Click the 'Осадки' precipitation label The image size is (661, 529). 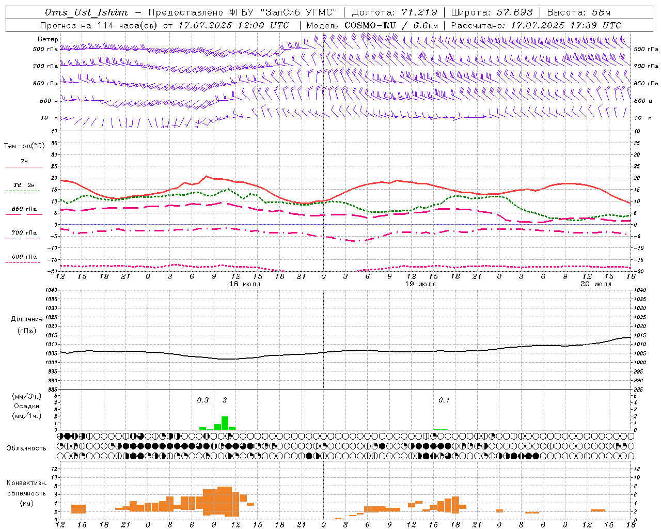(27, 406)
